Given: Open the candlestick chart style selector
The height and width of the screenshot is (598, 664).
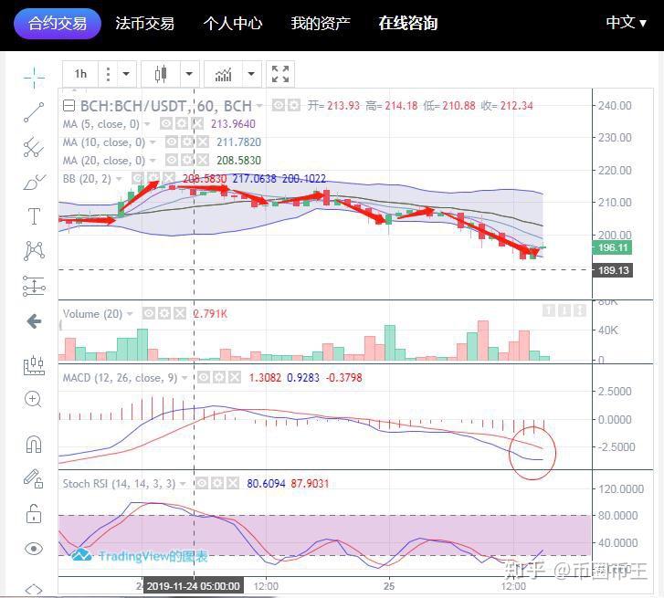Looking at the screenshot, I should (162, 74).
